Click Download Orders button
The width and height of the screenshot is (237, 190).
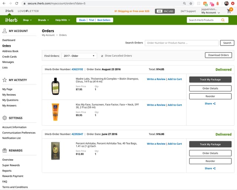(x=218, y=55)
